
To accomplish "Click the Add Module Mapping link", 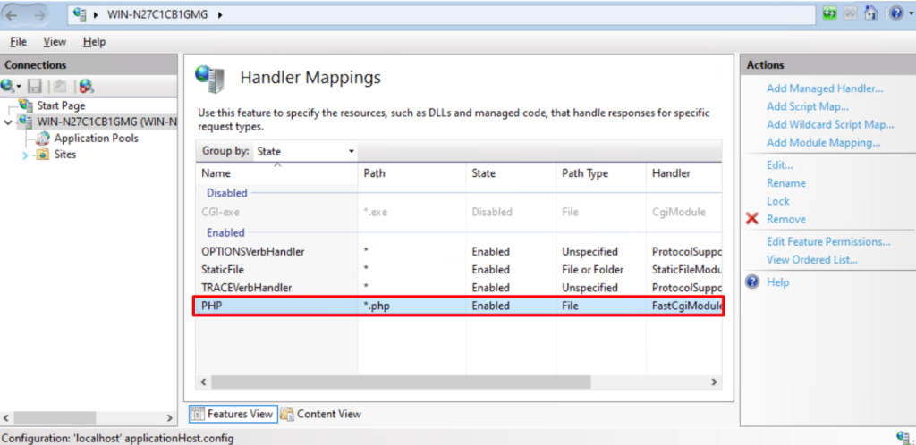I will click(x=823, y=142).
